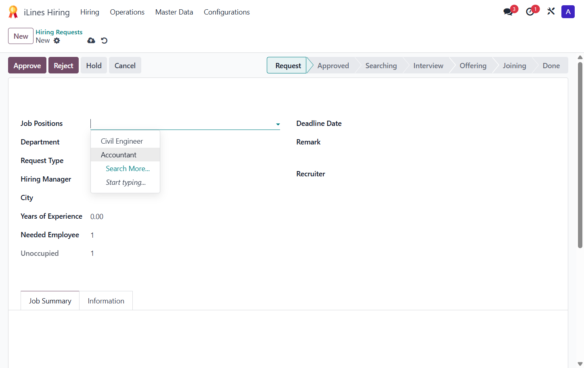Click the gear actions icon beside New

(x=57, y=40)
